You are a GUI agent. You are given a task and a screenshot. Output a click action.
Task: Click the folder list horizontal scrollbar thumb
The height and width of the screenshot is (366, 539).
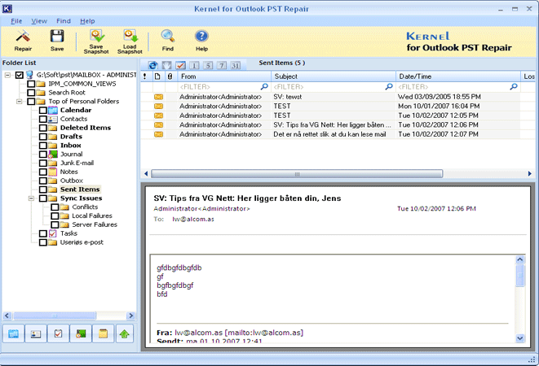55,316
